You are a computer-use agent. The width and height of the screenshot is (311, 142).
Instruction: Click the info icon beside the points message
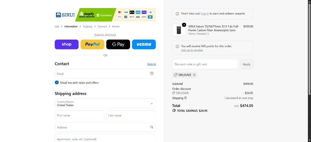pos(177,46)
